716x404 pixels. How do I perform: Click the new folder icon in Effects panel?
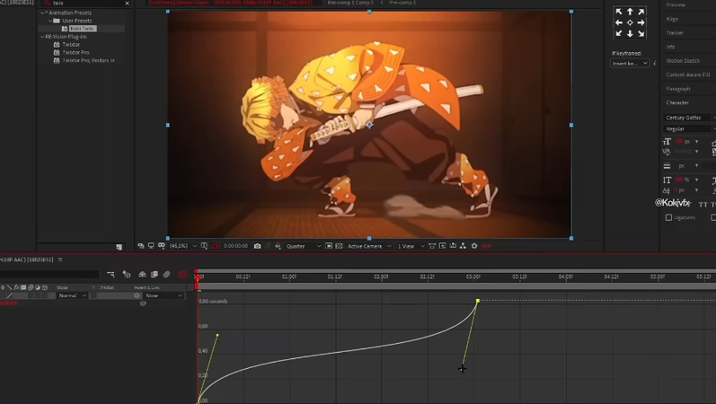pos(119,247)
